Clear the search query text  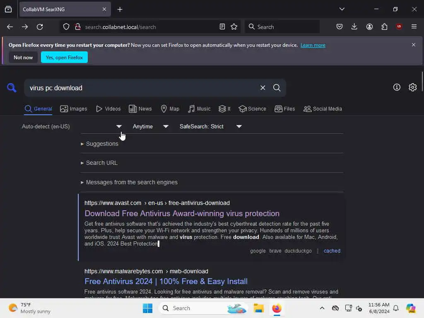point(263,88)
